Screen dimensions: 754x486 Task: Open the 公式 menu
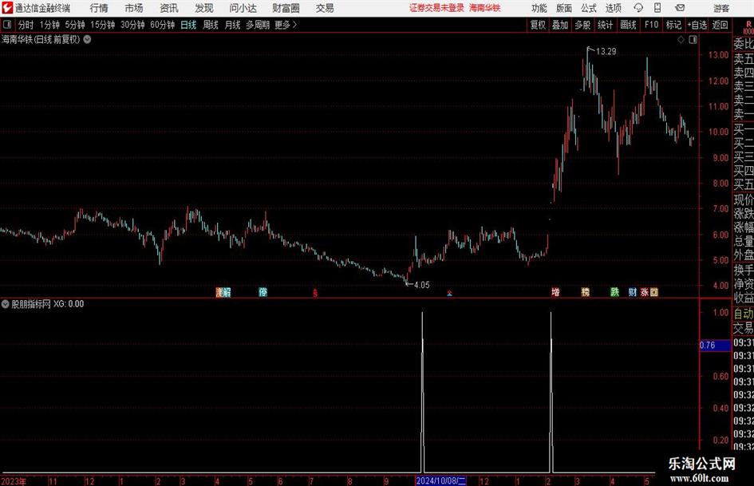point(589,8)
